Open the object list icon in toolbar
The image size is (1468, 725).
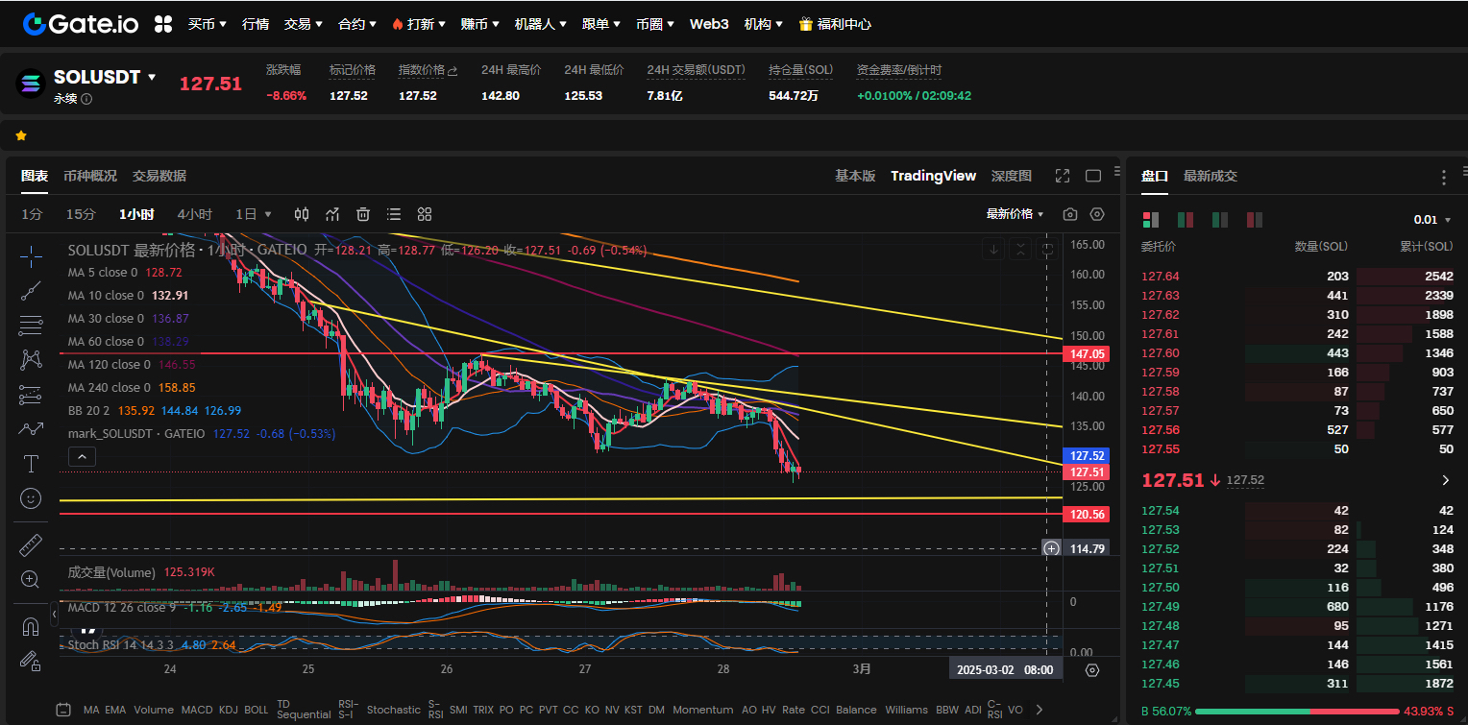click(x=394, y=214)
